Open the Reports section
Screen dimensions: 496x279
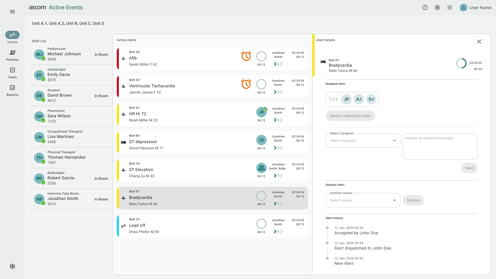click(x=12, y=90)
